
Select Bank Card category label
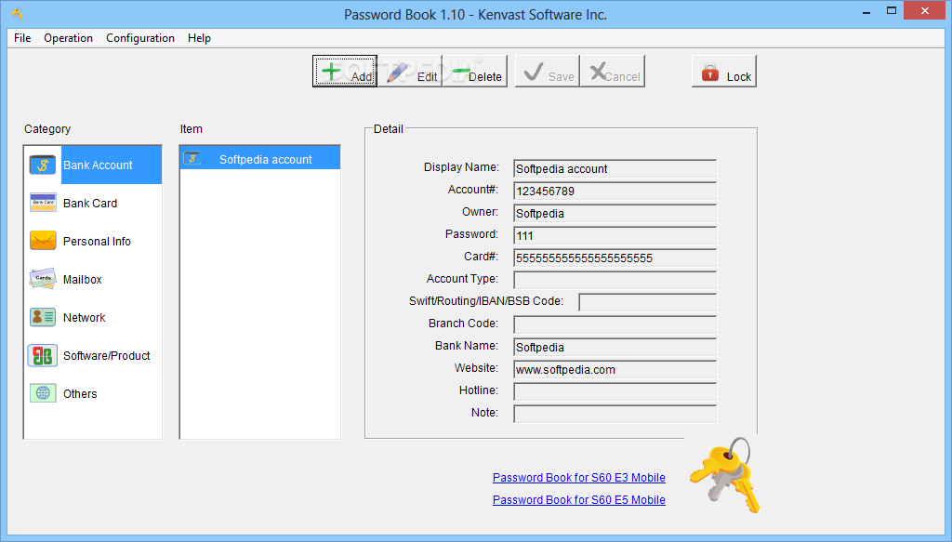(x=90, y=204)
